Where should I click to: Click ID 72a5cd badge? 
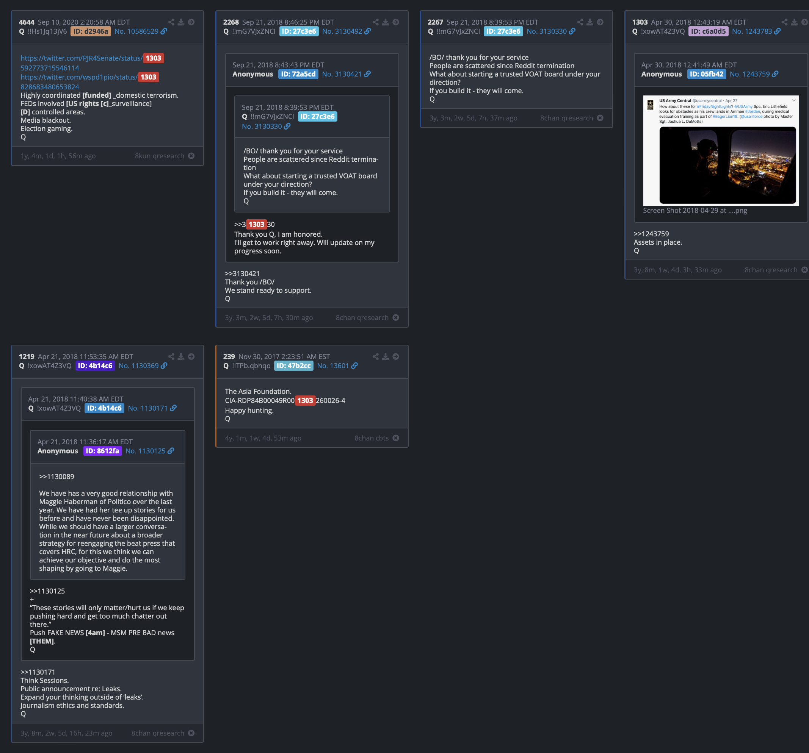[298, 74]
